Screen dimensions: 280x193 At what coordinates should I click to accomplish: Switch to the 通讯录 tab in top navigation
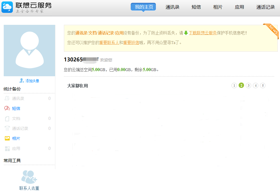click(x=172, y=7)
